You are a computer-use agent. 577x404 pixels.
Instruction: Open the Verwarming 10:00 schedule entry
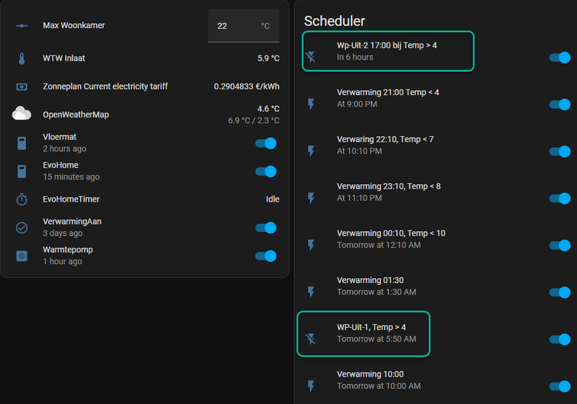coord(379,380)
